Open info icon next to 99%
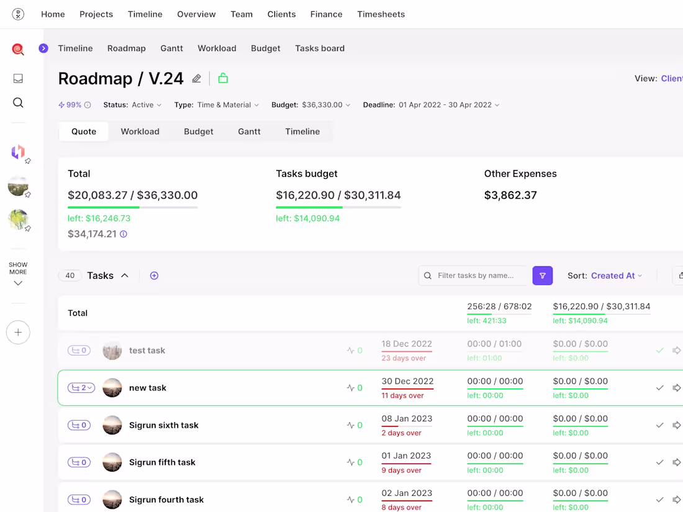 [x=88, y=105]
